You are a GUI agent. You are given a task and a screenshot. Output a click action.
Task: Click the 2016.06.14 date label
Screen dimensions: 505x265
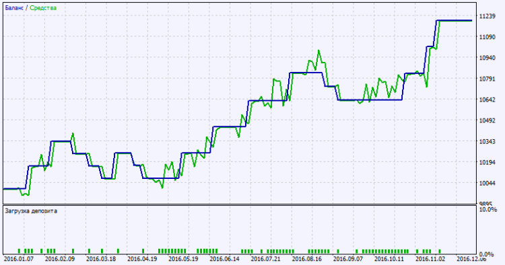tap(225, 259)
